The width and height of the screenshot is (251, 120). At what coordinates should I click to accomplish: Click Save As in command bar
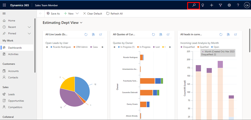[53, 14]
